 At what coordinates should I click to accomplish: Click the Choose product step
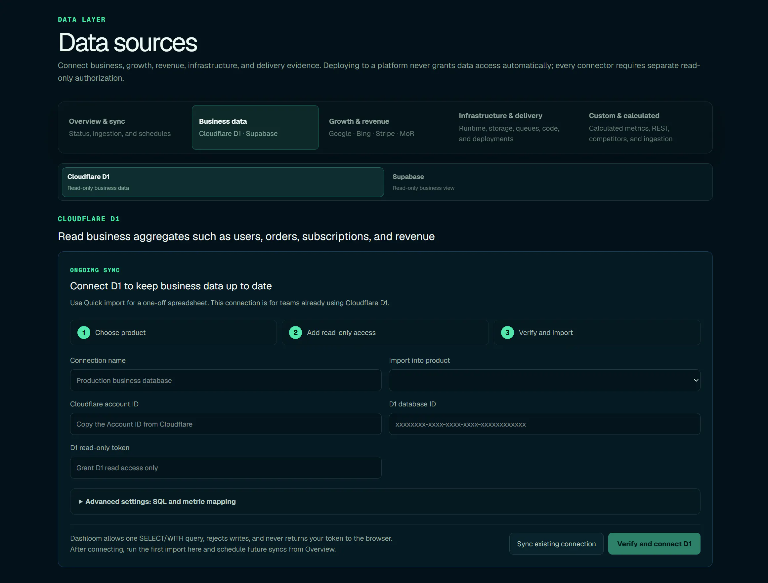173,333
